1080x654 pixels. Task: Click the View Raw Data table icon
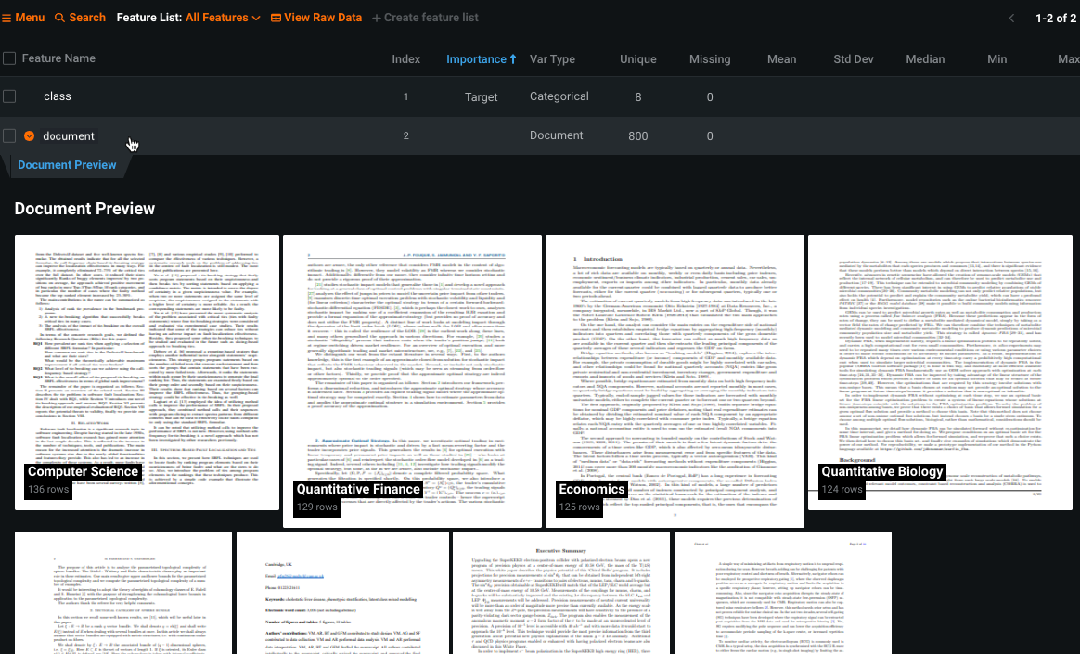(x=276, y=18)
